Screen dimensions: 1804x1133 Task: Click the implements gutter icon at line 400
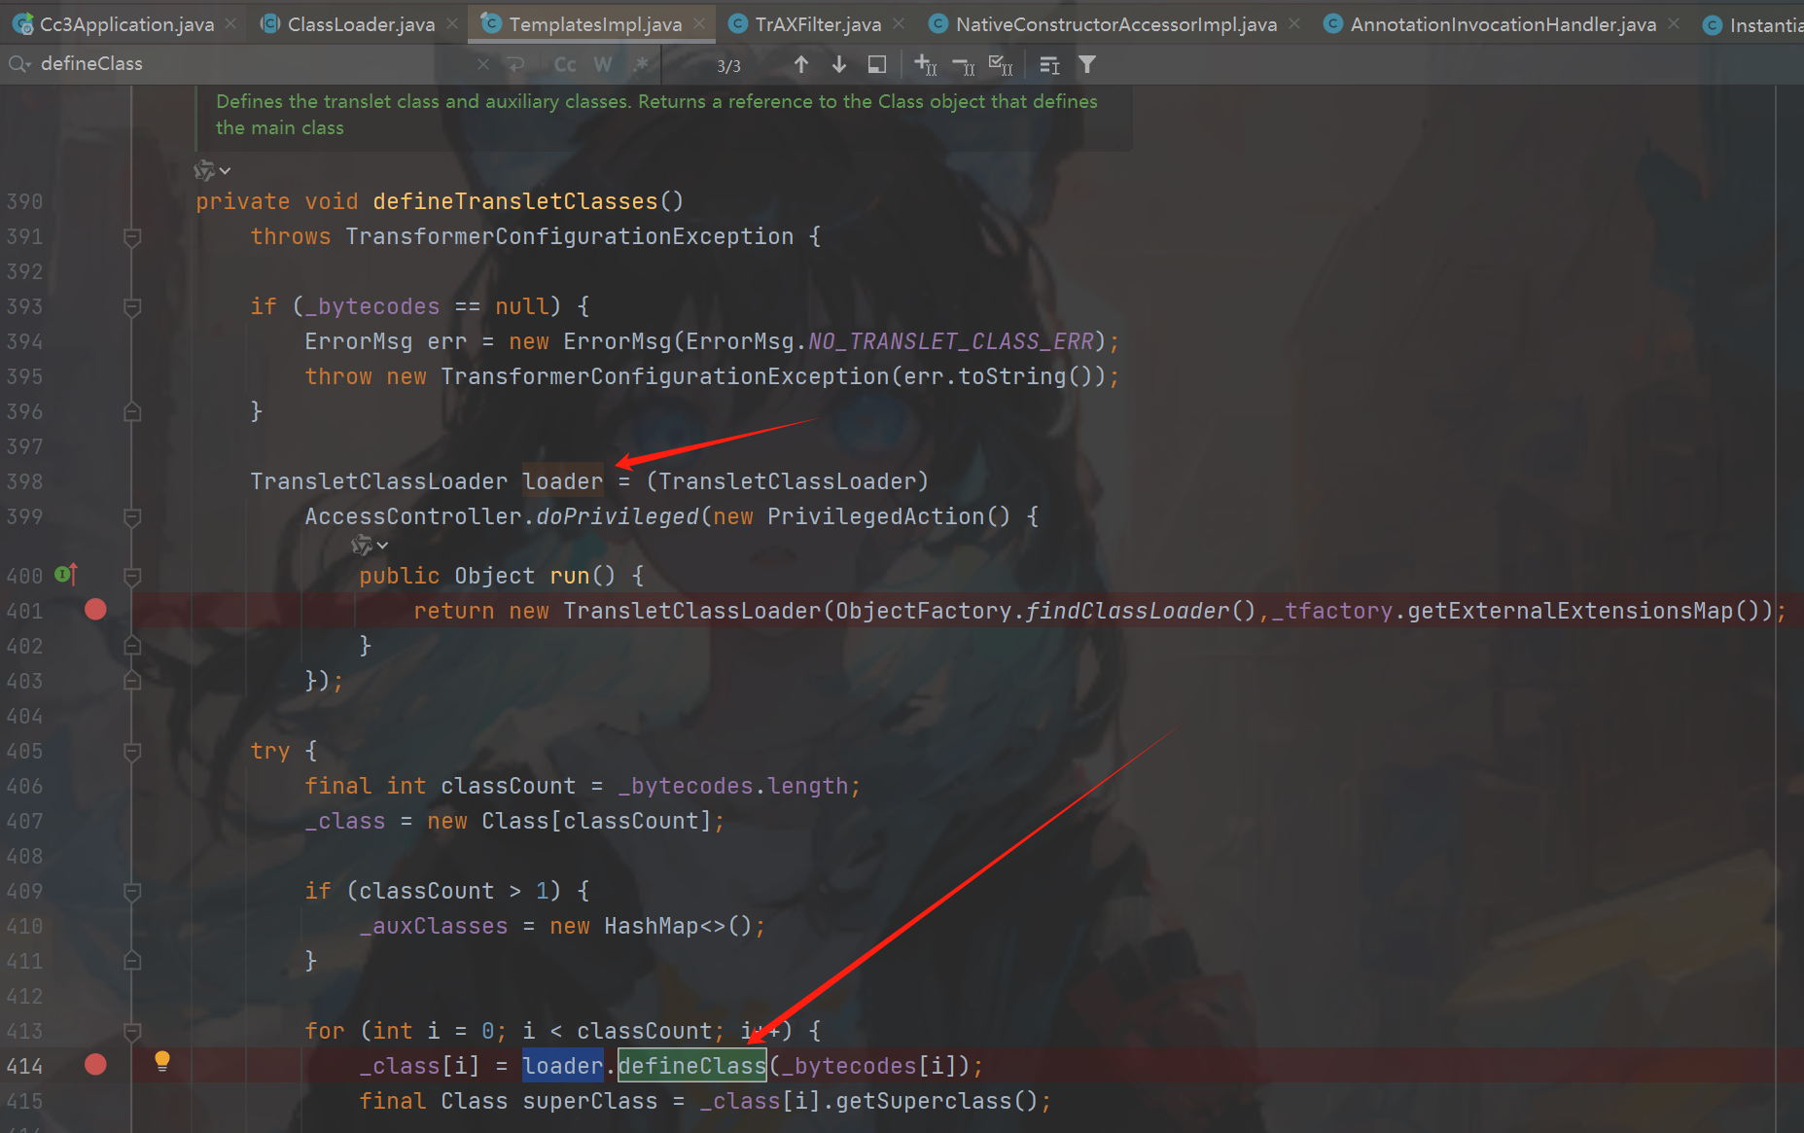tap(66, 575)
